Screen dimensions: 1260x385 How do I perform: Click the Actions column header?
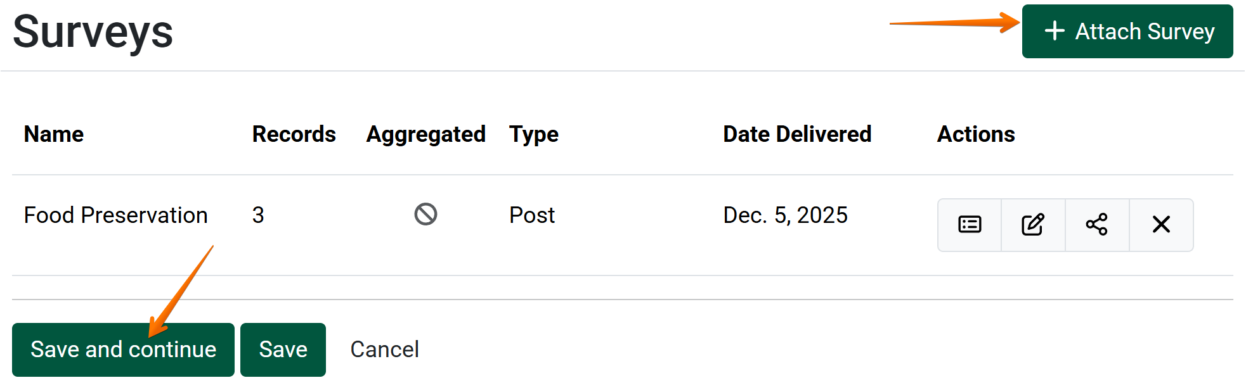pyautogui.click(x=976, y=134)
